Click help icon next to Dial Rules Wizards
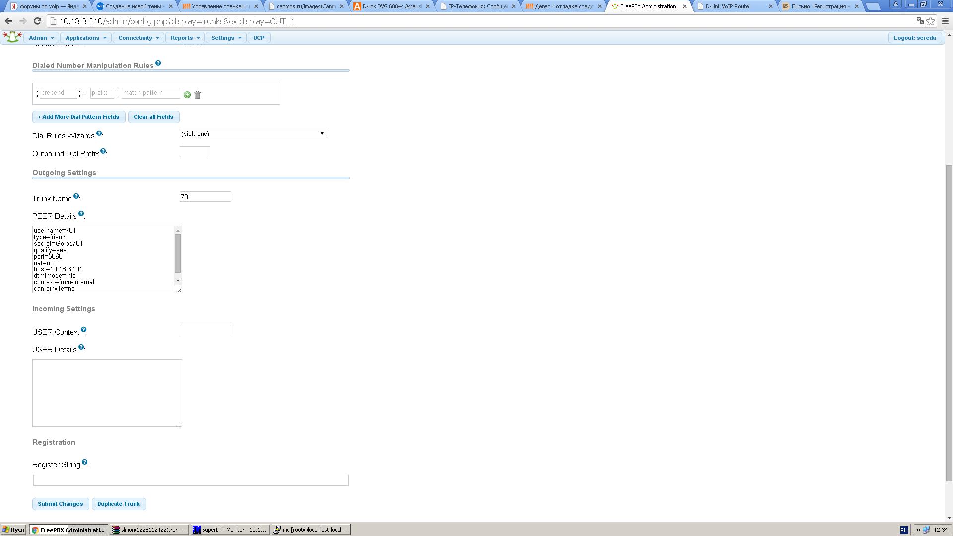The width and height of the screenshot is (953, 536). coord(99,134)
